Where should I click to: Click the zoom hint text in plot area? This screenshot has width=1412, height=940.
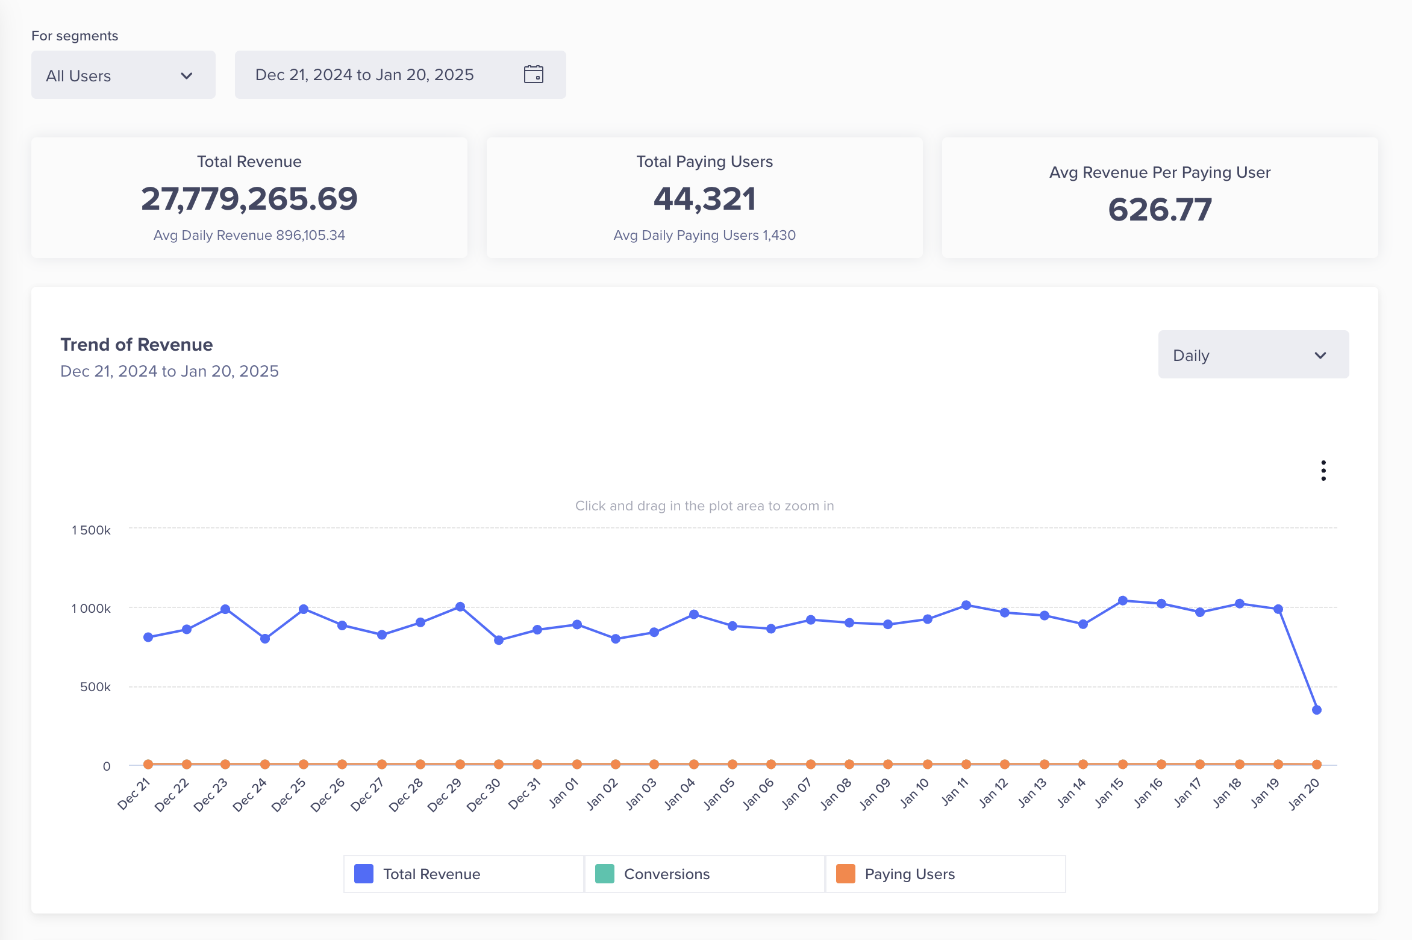pyautogui.click(x=705, y=506)
